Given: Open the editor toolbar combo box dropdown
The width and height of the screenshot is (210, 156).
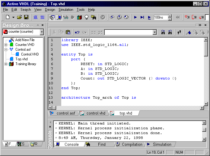Looking at the screenshot, I should (x=154, y=32).
